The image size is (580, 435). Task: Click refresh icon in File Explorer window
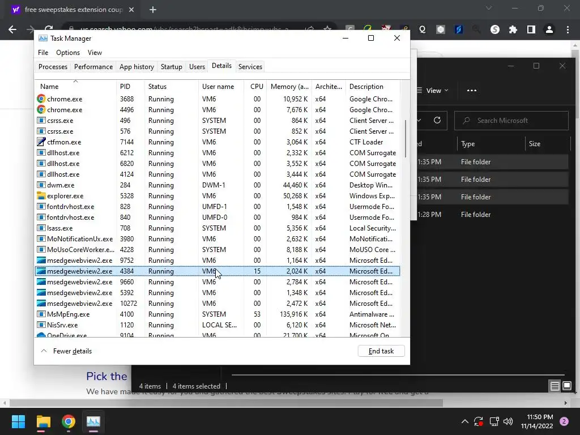pyautogui.click(x=437, y=120)
